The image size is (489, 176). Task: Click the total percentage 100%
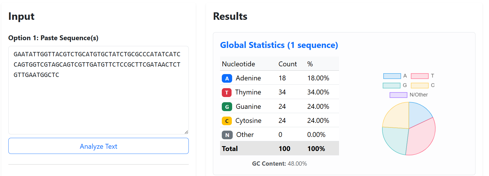316,149
